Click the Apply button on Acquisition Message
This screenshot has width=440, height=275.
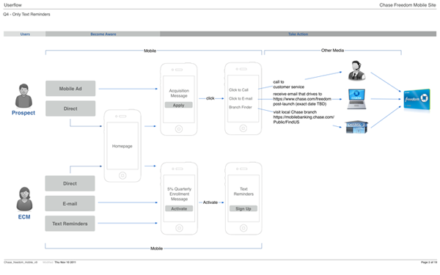pos(179,105)
